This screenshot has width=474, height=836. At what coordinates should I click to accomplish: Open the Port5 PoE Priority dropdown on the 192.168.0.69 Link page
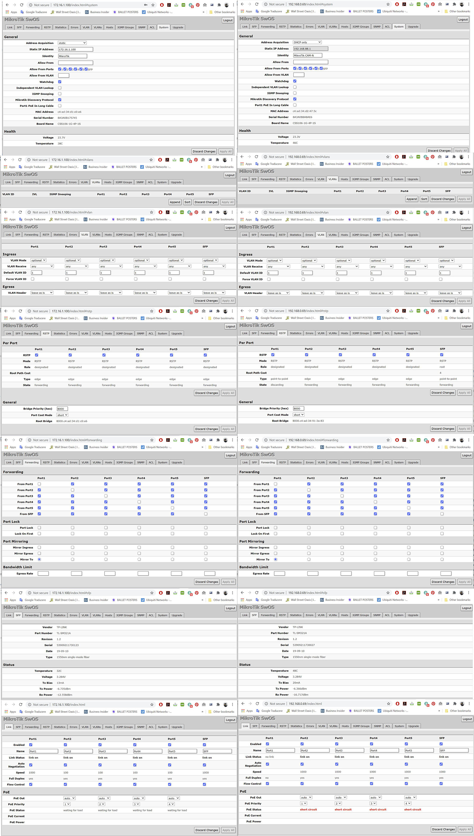[x=408, y=803]
